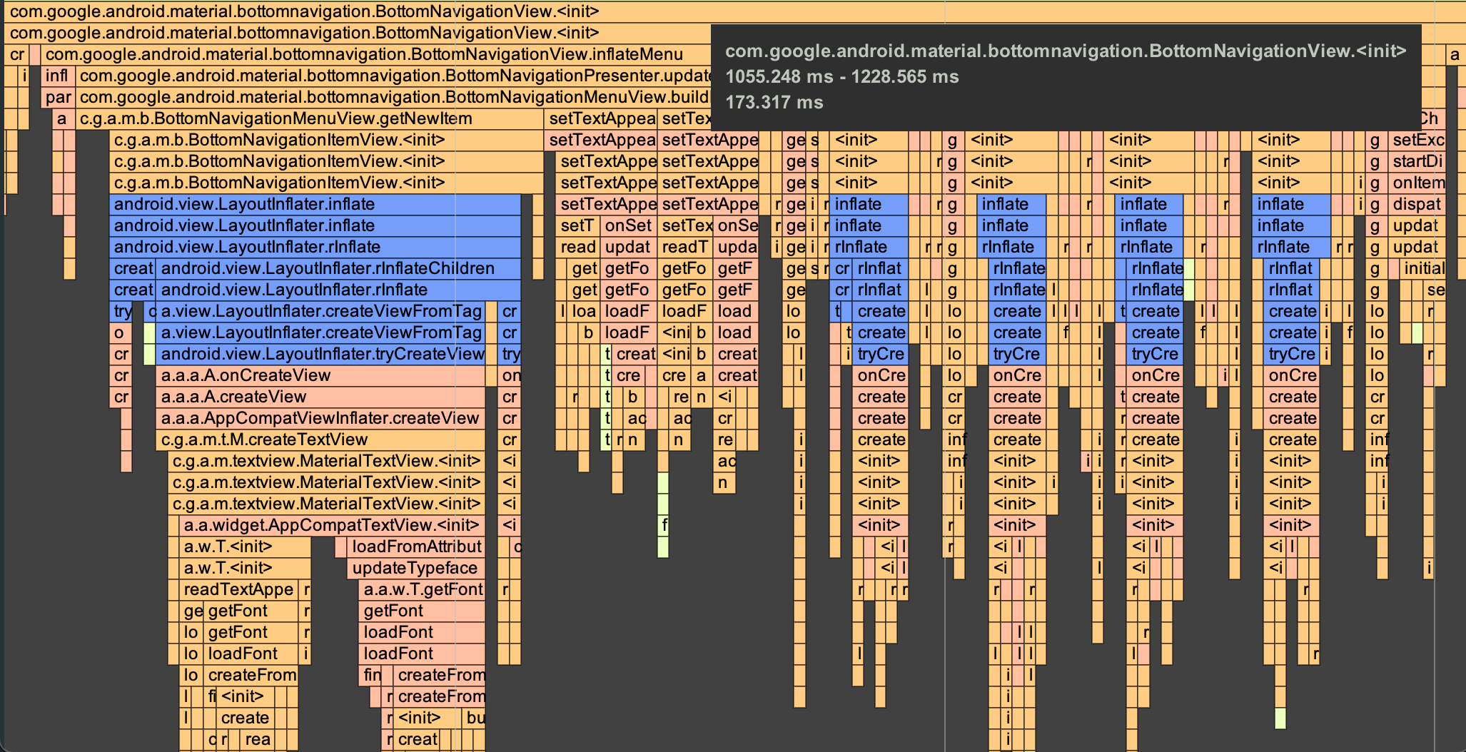The height and width of the screenshot is (752, 1466).
Task: Select the setTextAppearance frame
Action: 600,118
